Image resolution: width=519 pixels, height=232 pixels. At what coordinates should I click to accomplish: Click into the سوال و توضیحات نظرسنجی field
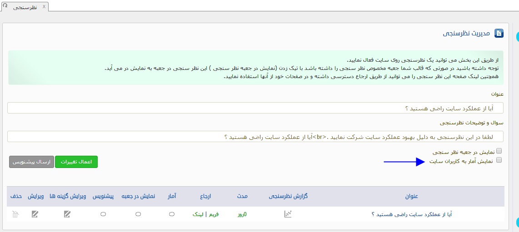point(255,137)
